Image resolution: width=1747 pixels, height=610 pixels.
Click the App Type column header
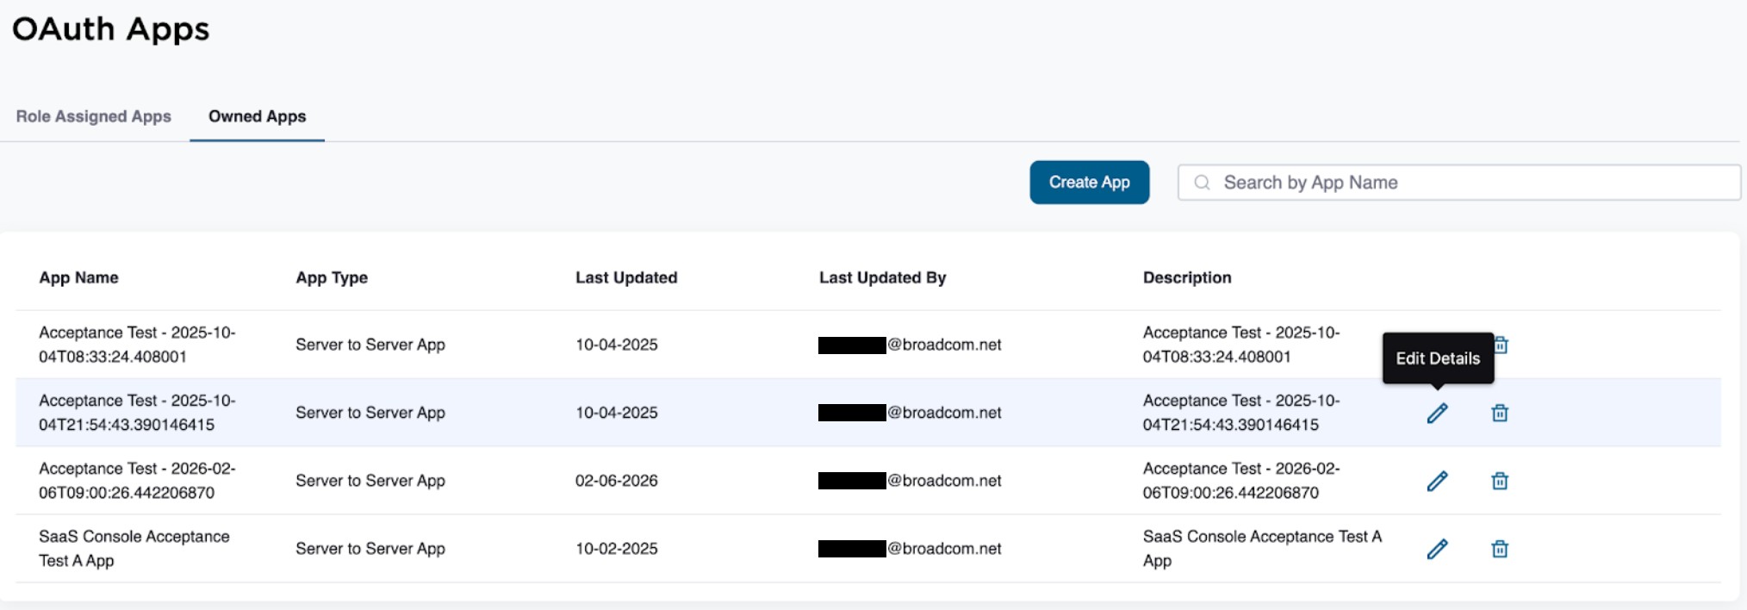[x=332, y=277]
